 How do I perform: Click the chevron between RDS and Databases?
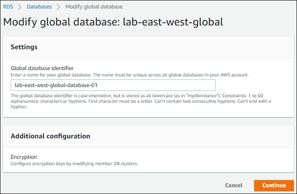[20, 7]
